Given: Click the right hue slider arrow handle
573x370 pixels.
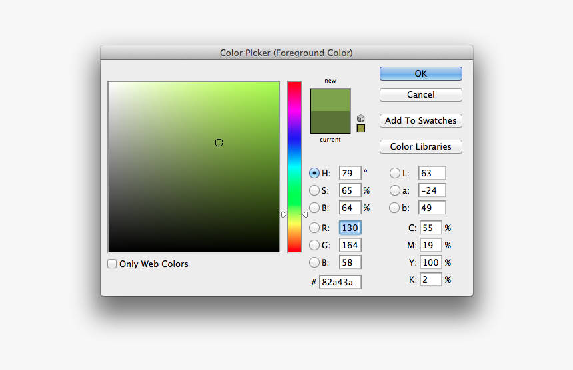Looking at the screenshot, I should pyautogui.click(x=305, y=214).
